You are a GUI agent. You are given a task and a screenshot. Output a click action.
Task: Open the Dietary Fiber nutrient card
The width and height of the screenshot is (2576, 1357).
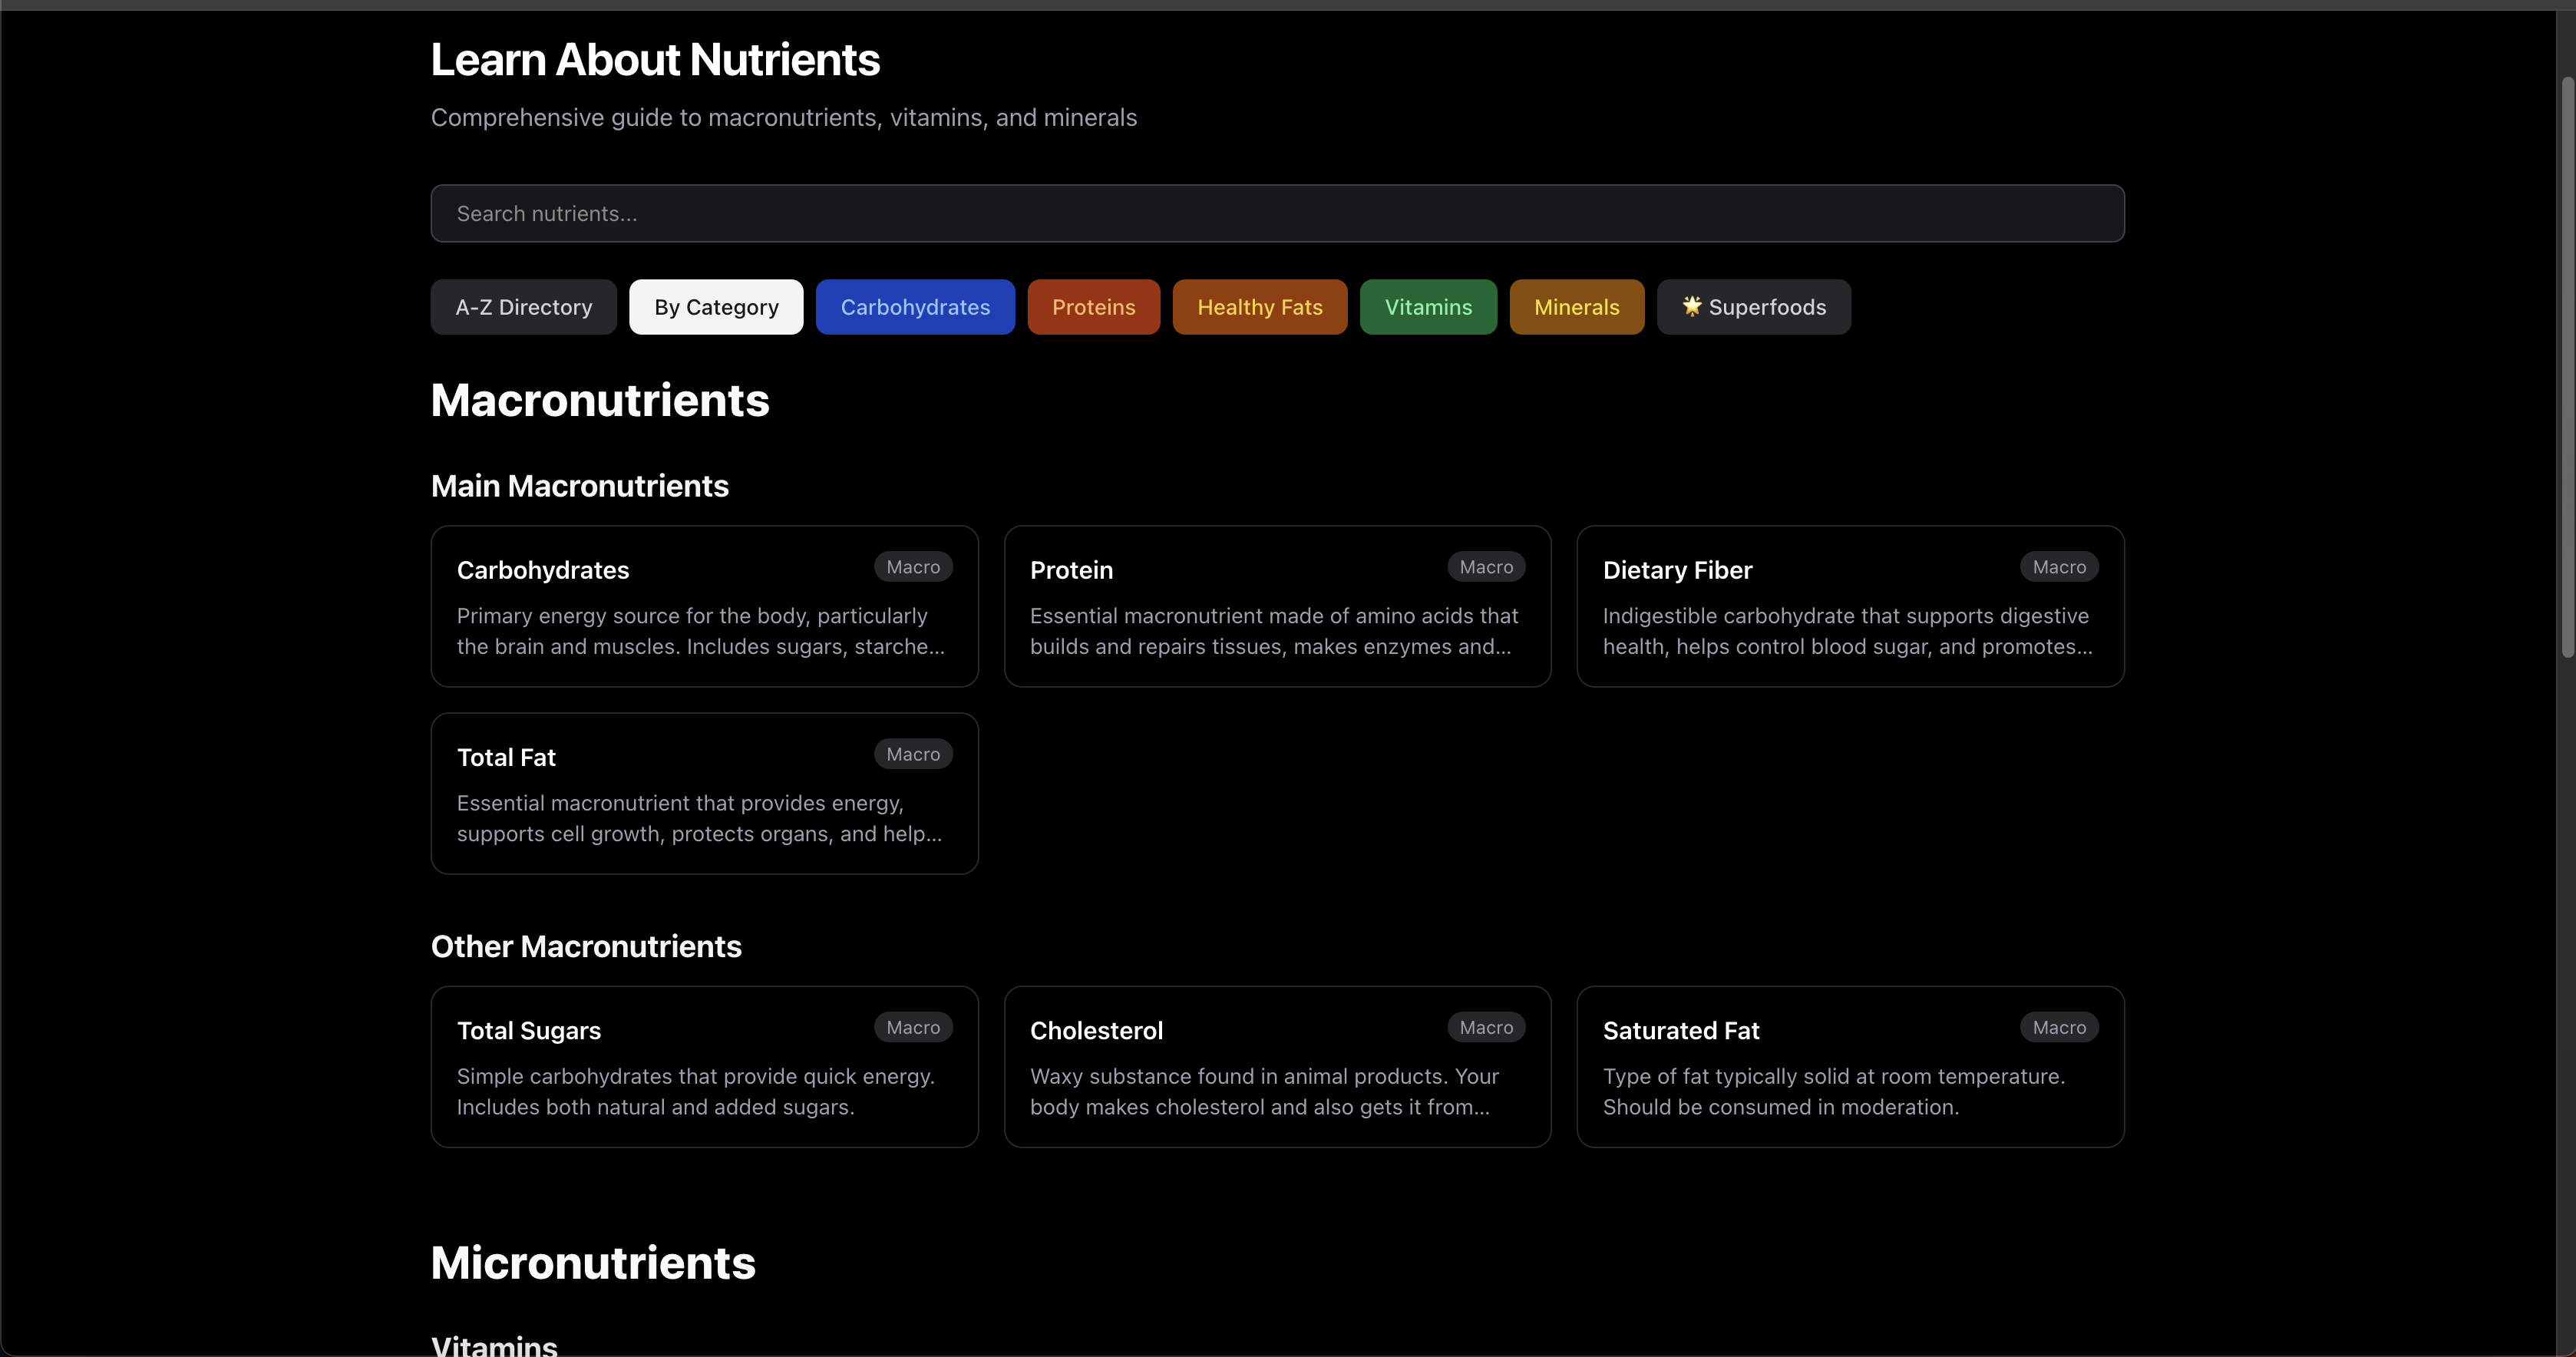click(1849, 606)
